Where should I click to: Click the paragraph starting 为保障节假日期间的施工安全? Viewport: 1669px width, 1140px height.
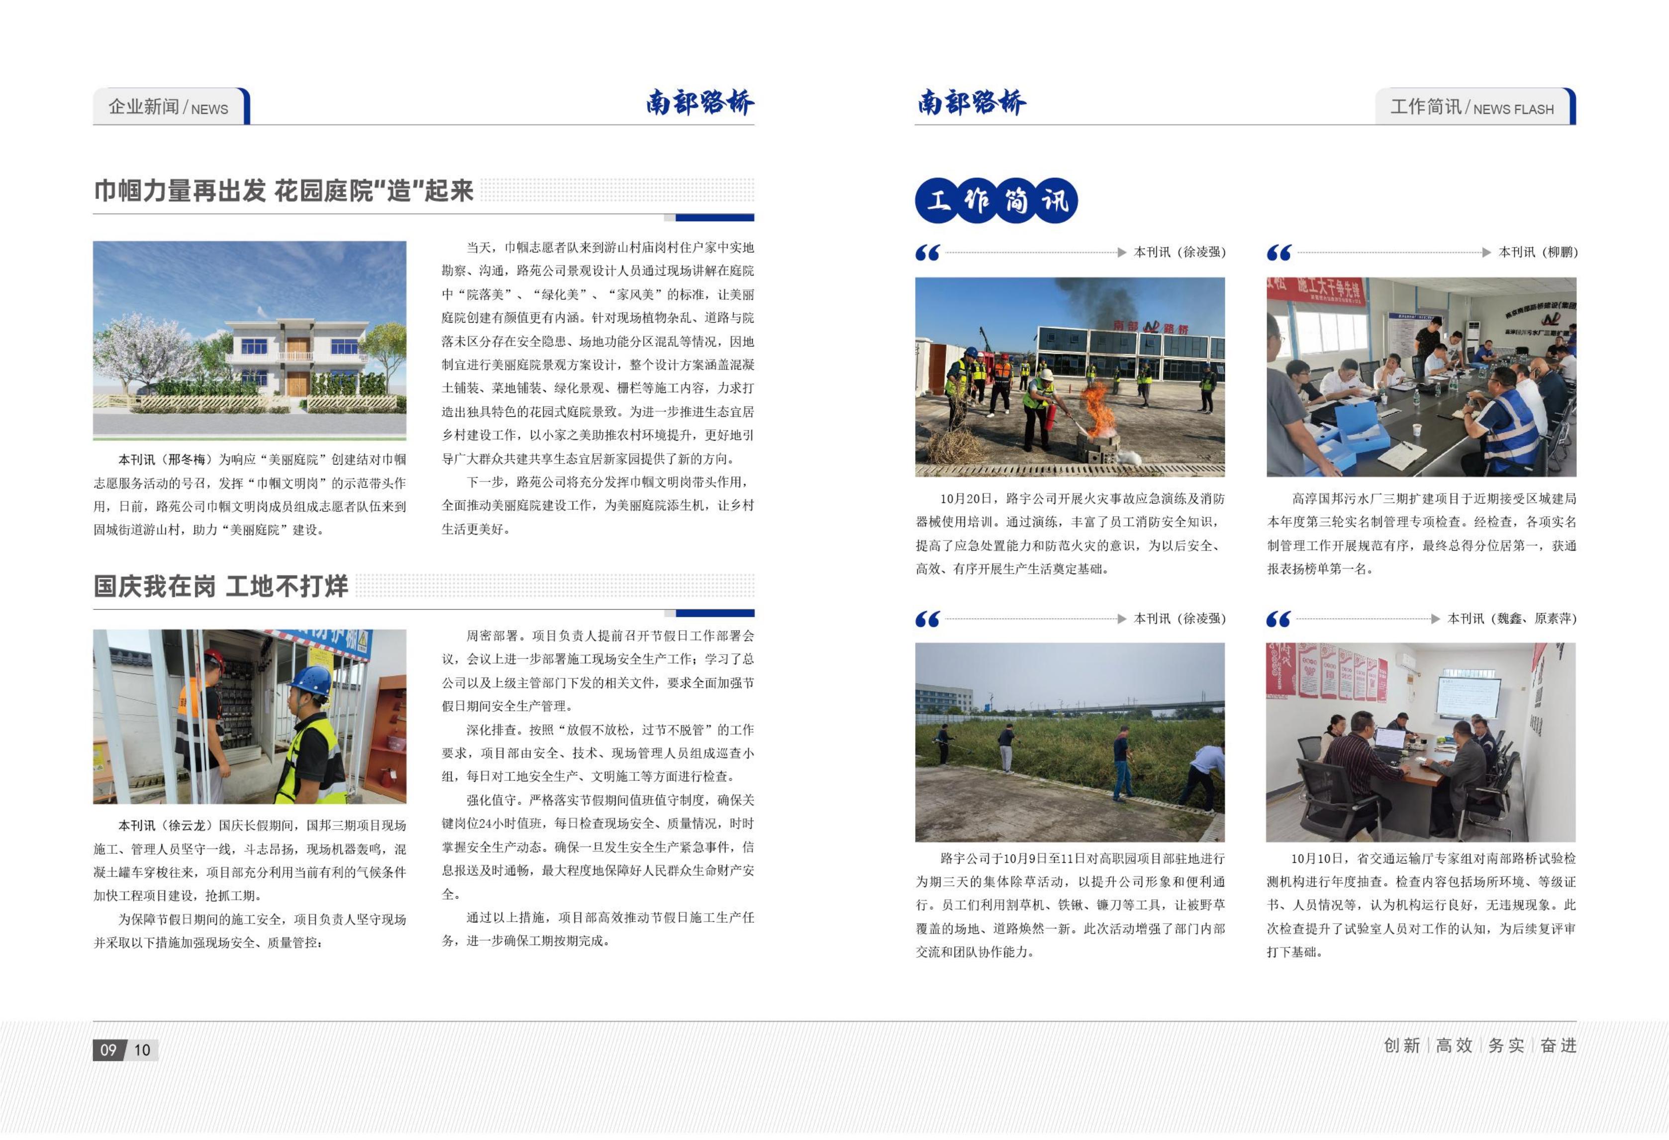pyautogui.click(x=250, y=931)
